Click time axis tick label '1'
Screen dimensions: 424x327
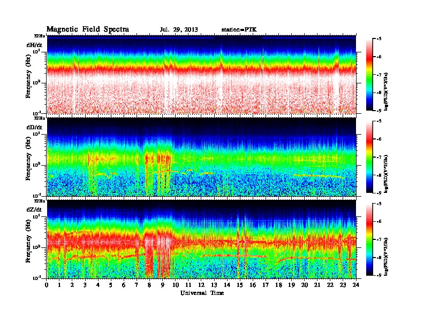click(59, 285)
